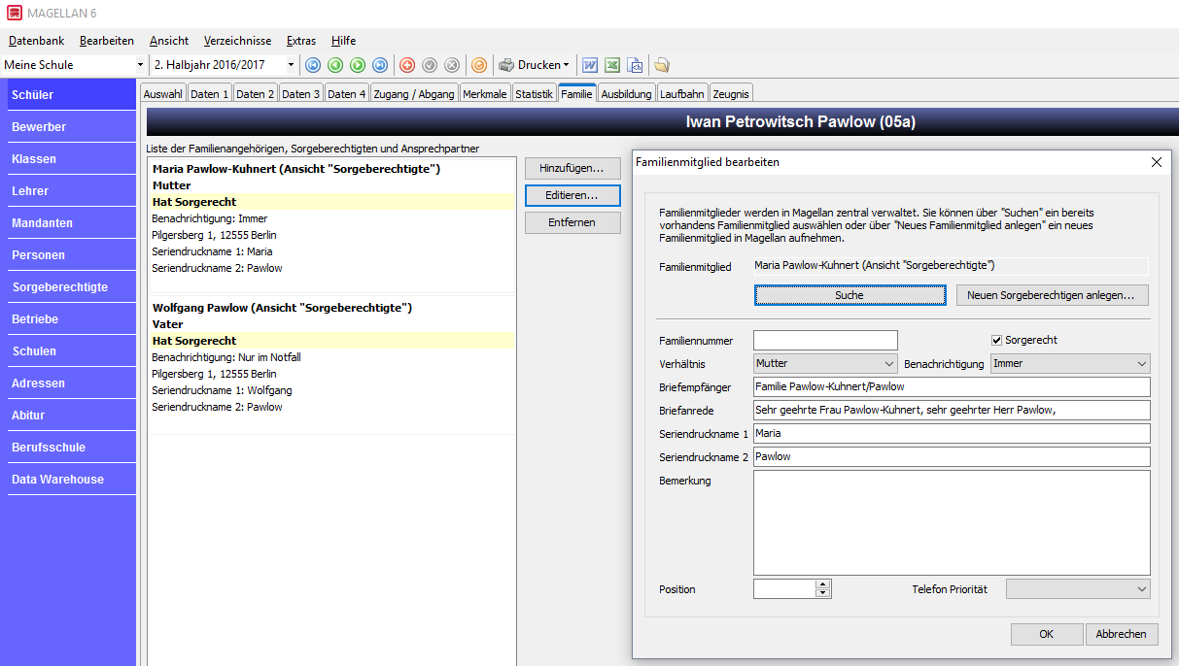
Task: Click the Suche button
Action: point(850,295)
